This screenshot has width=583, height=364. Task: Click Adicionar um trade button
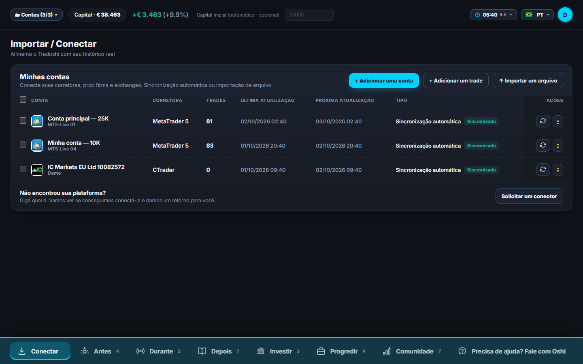[x=456, y=80]
